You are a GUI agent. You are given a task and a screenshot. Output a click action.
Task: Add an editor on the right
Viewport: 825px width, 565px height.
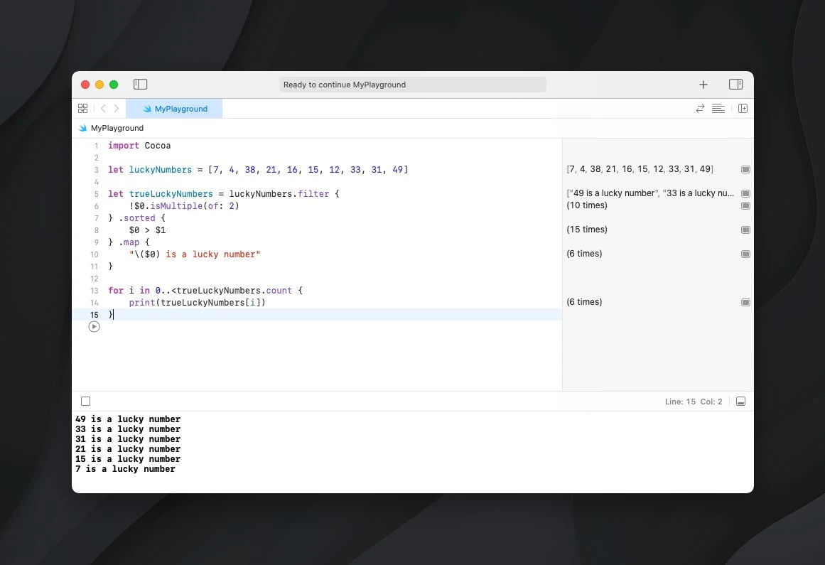point(743,109)
